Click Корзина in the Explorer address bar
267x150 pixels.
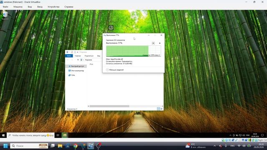[88, 60]
